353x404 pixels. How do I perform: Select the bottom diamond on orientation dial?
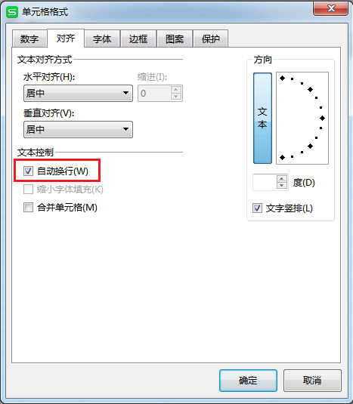coord(282,157)
